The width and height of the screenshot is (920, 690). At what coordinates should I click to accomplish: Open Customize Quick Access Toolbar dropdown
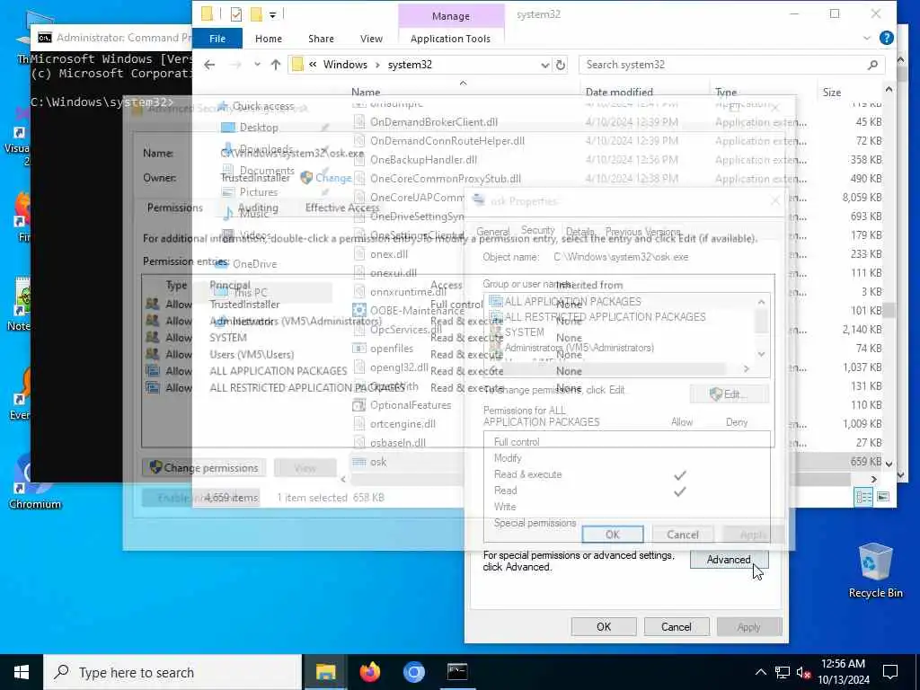pos(273,14)
